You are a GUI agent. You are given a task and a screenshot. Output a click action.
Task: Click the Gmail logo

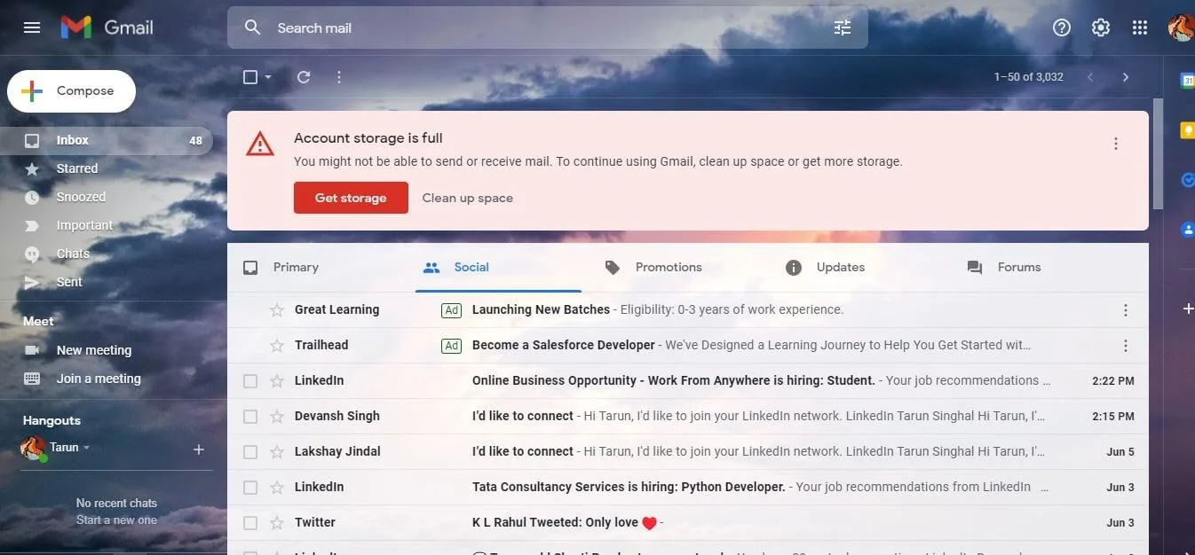tap(107, 27)
